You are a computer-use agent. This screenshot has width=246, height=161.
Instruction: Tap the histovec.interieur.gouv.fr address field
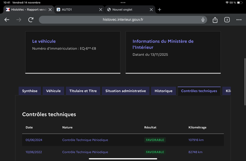(123, 20)
